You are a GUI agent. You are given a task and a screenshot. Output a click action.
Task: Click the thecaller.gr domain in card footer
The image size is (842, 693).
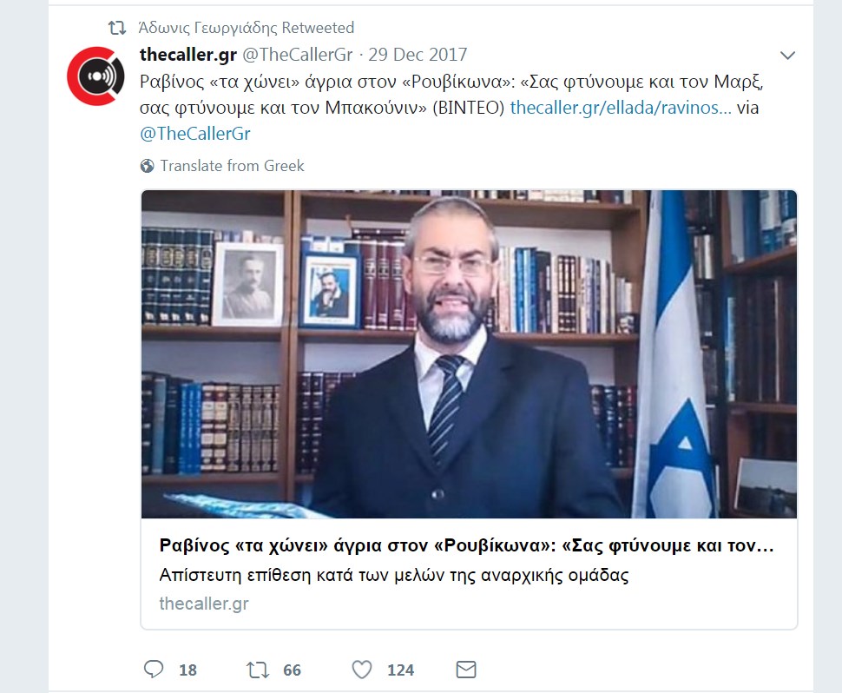pyautogui.click(x=203, y=604)
